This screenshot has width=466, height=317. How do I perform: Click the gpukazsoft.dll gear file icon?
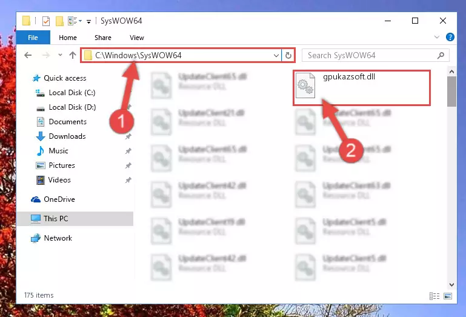pyautogui.click(x=305, y=85)
